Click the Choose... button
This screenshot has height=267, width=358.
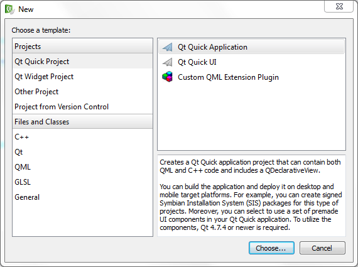(x=271, y=248)
